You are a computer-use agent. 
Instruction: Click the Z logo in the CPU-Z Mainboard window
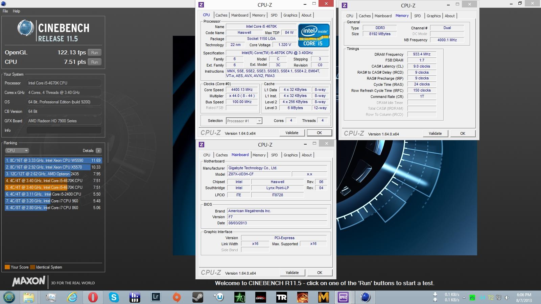pyautogui.click(x=202, y=145)
